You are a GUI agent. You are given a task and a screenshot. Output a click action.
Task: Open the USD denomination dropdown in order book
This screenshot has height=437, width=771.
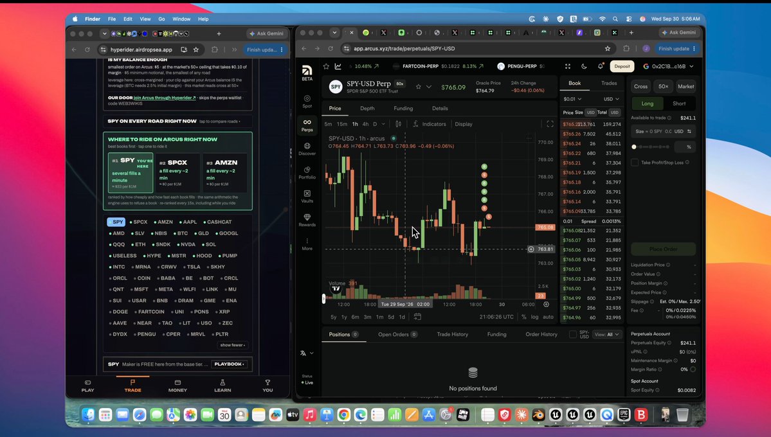click(x=611, y=100)
